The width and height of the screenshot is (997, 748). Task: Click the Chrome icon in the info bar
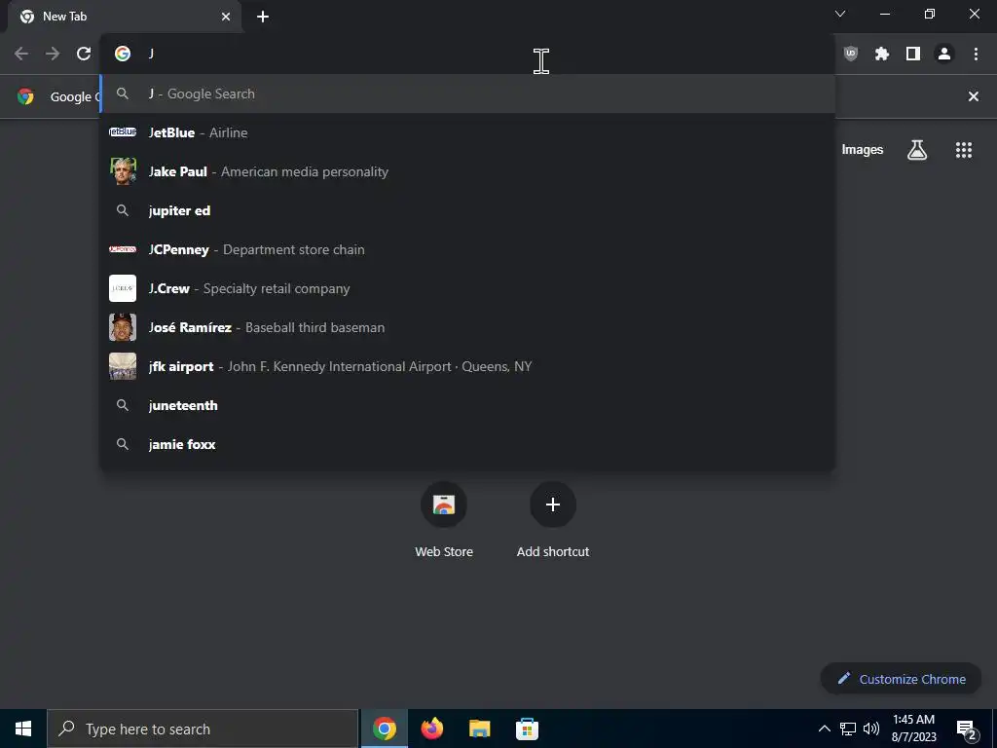(25, 96)
